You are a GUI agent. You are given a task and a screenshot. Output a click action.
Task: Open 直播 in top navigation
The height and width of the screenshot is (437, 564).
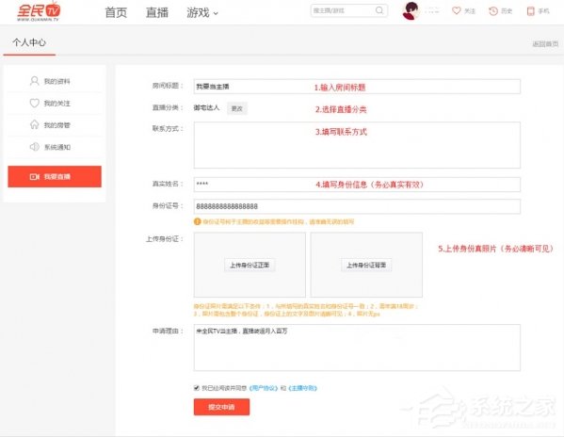point(157,12)
